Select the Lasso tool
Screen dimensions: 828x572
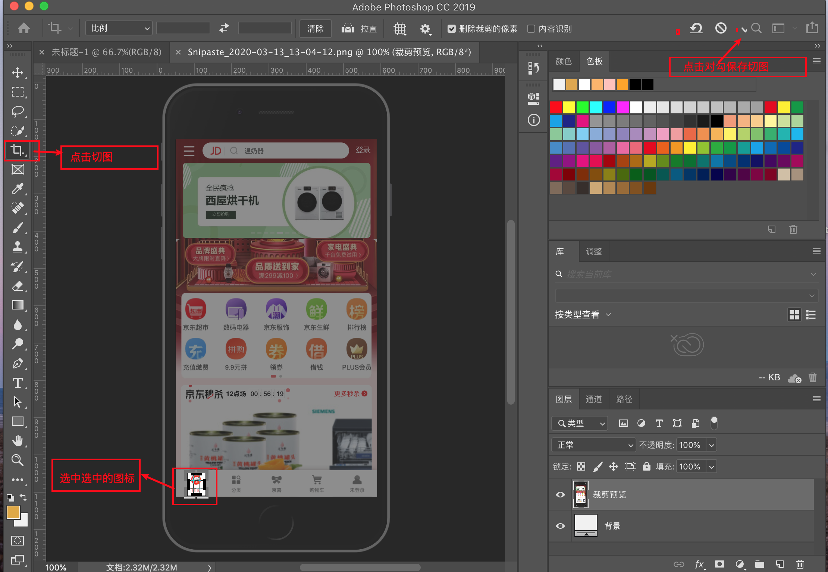(18, 111)
